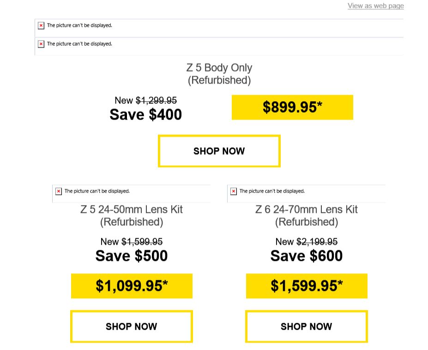
Task: Click the Save $400 text
Action: click(x=146, y=115)
